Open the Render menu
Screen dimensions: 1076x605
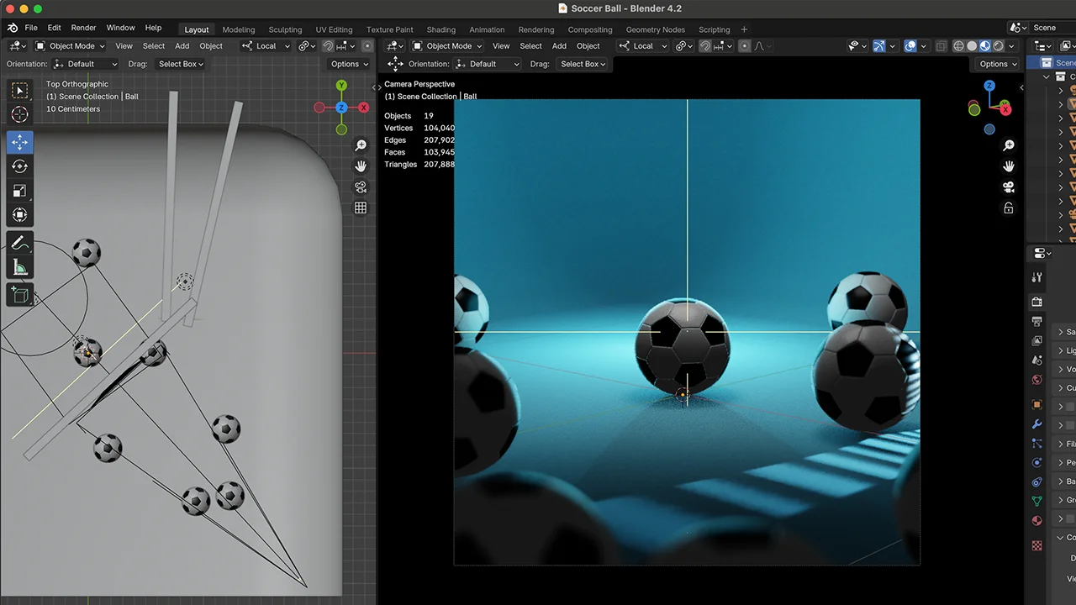click(x=83, y=28)
